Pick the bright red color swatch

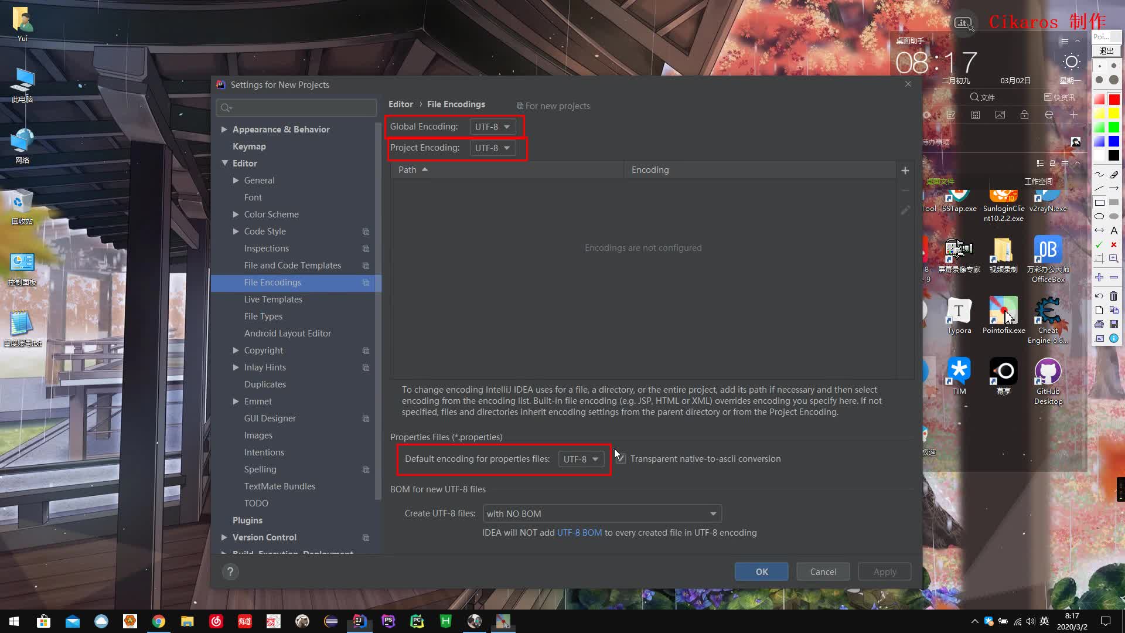tap(1114, 99)
